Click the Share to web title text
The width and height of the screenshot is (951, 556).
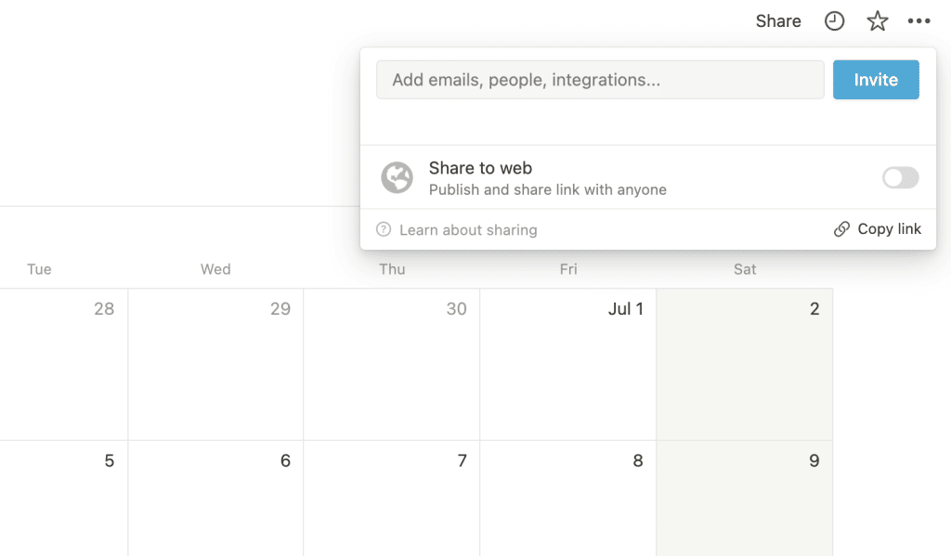tap(480, 168)
